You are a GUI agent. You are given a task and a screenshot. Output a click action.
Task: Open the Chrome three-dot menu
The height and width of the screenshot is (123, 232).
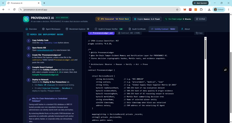(x=229, y=9)
